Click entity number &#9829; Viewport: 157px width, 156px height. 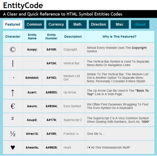[51, 147]
